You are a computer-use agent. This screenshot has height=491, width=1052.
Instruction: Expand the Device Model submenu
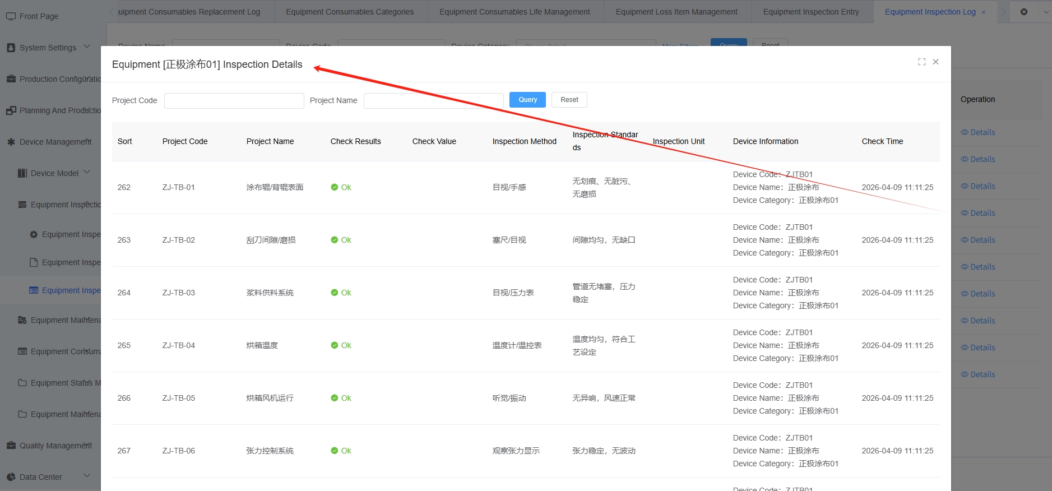click(87, 172)
